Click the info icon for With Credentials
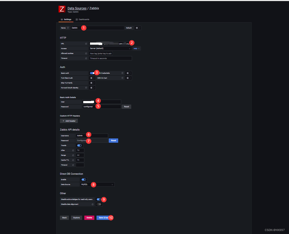The width and height of the screenshot is (289, 234). tap(122, 73)
